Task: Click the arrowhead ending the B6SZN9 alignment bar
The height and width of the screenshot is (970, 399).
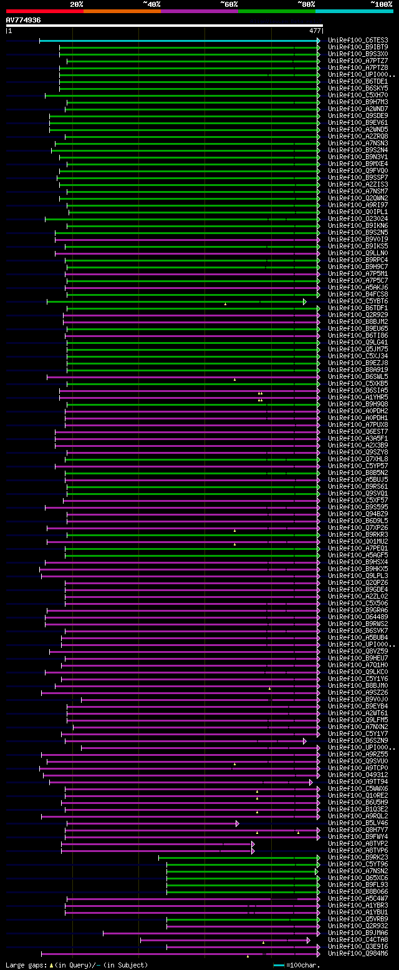Action: [x=305, y=741]
